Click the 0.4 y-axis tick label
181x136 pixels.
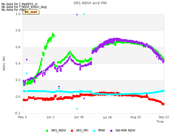[x=18, y=63]
